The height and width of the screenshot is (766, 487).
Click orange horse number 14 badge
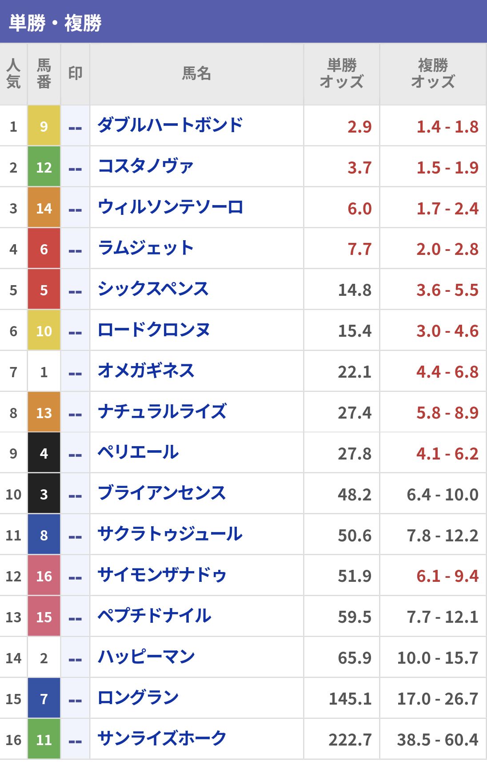44,208
